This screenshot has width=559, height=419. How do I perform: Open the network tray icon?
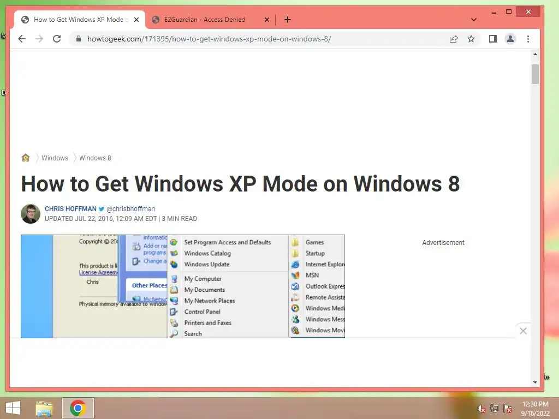495,409
